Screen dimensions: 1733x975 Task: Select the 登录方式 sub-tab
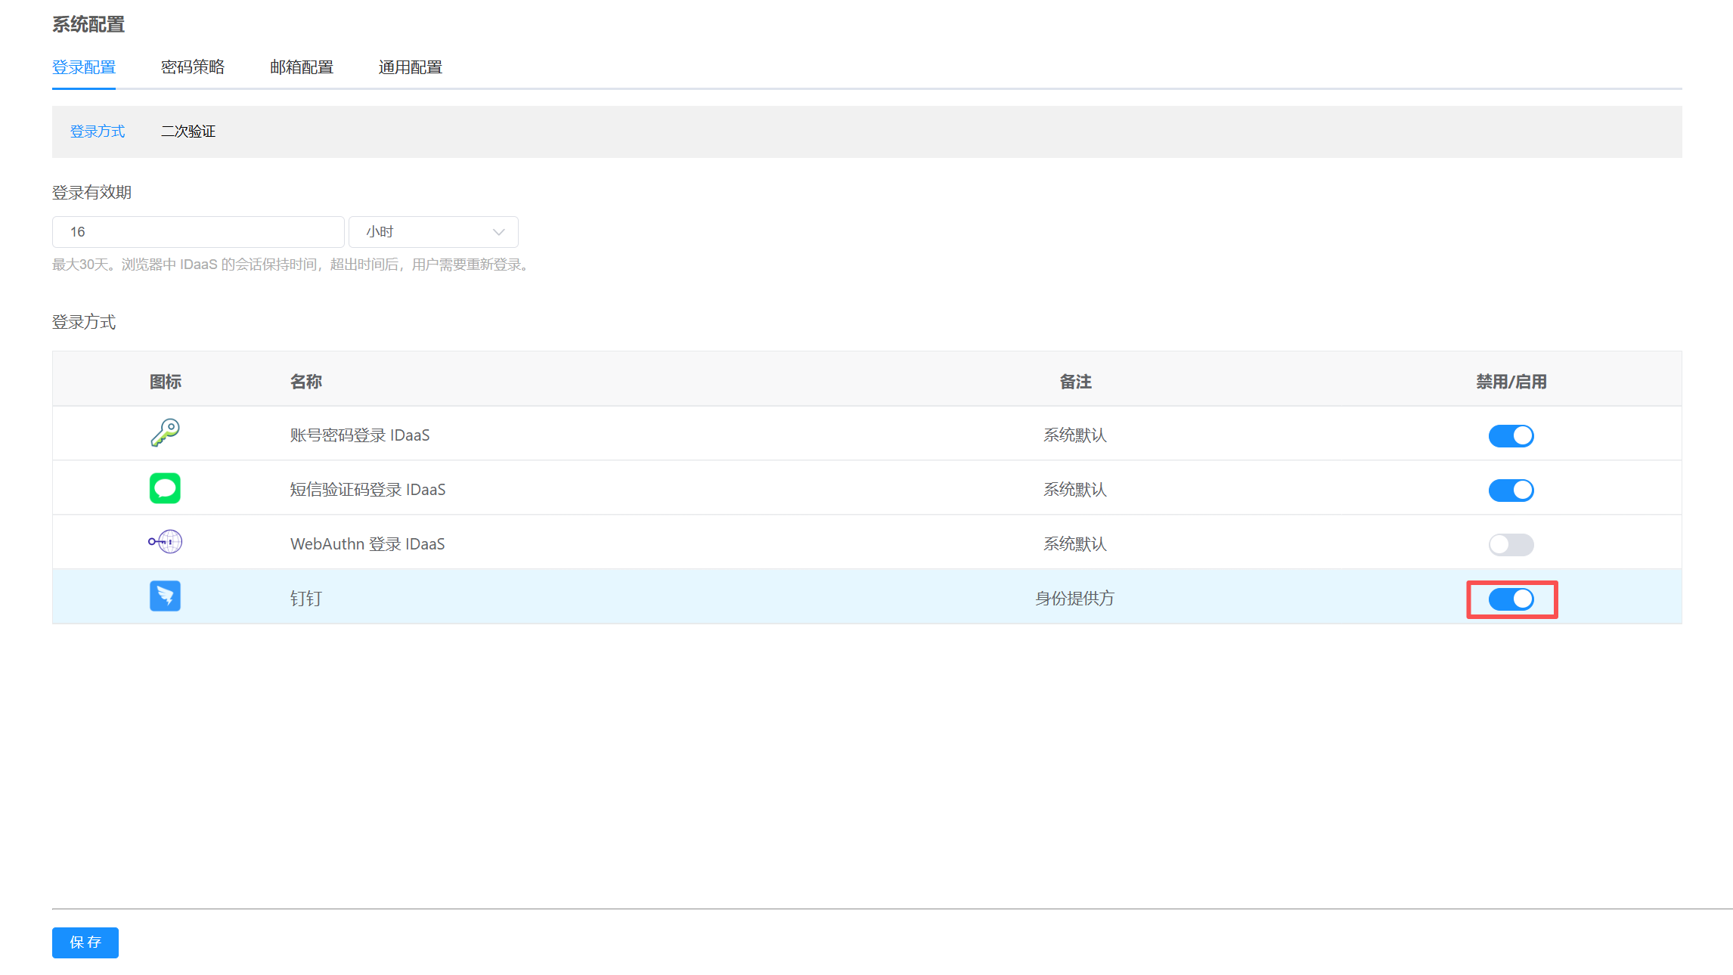click(98, 132)
